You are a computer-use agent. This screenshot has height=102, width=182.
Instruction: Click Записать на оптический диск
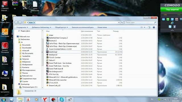83,27
